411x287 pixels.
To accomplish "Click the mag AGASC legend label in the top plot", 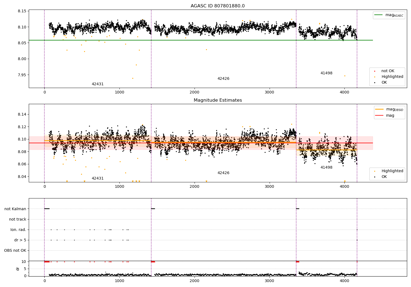I will pyautogui.click(x=394, y=15).
